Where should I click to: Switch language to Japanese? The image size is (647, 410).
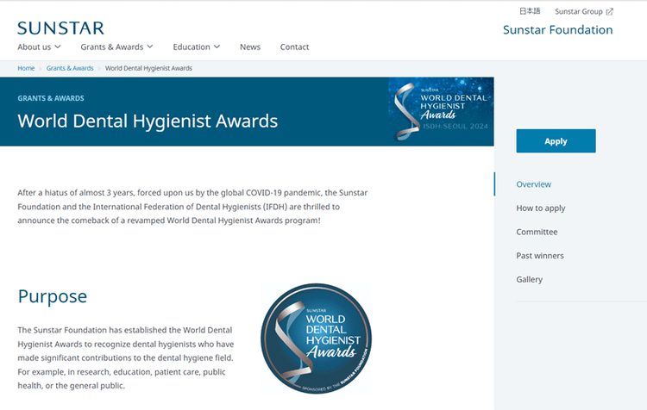[530, 11]
